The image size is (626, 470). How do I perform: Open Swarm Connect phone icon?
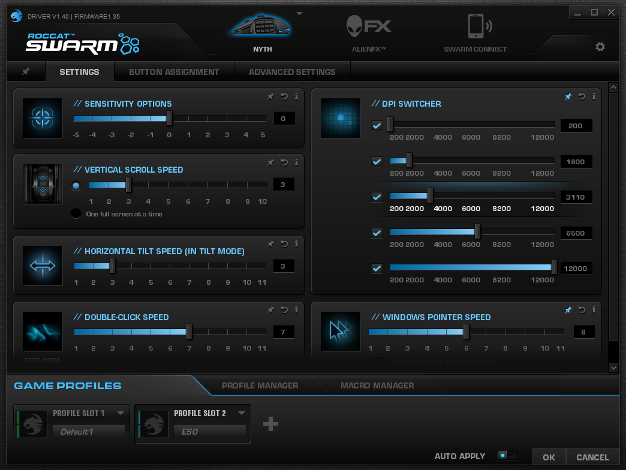pyautogui.click(x=480, y=26)
